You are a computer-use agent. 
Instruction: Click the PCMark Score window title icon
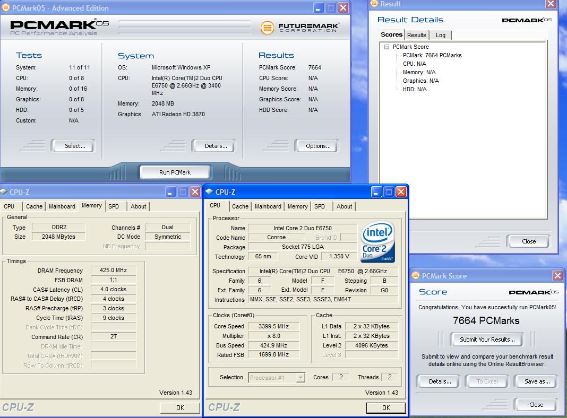(x=416, y=276)
